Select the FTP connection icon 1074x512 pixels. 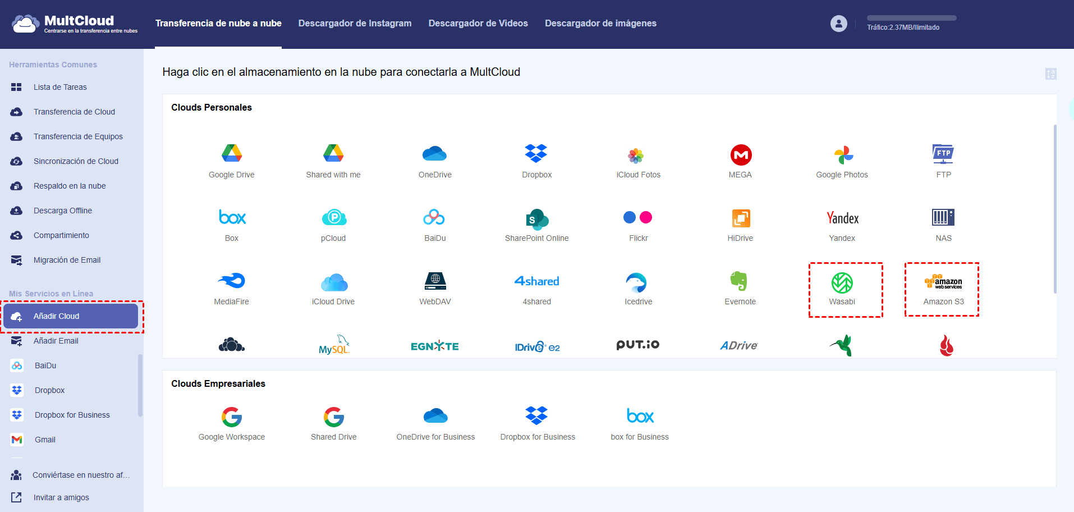click(x=944, y=161)
